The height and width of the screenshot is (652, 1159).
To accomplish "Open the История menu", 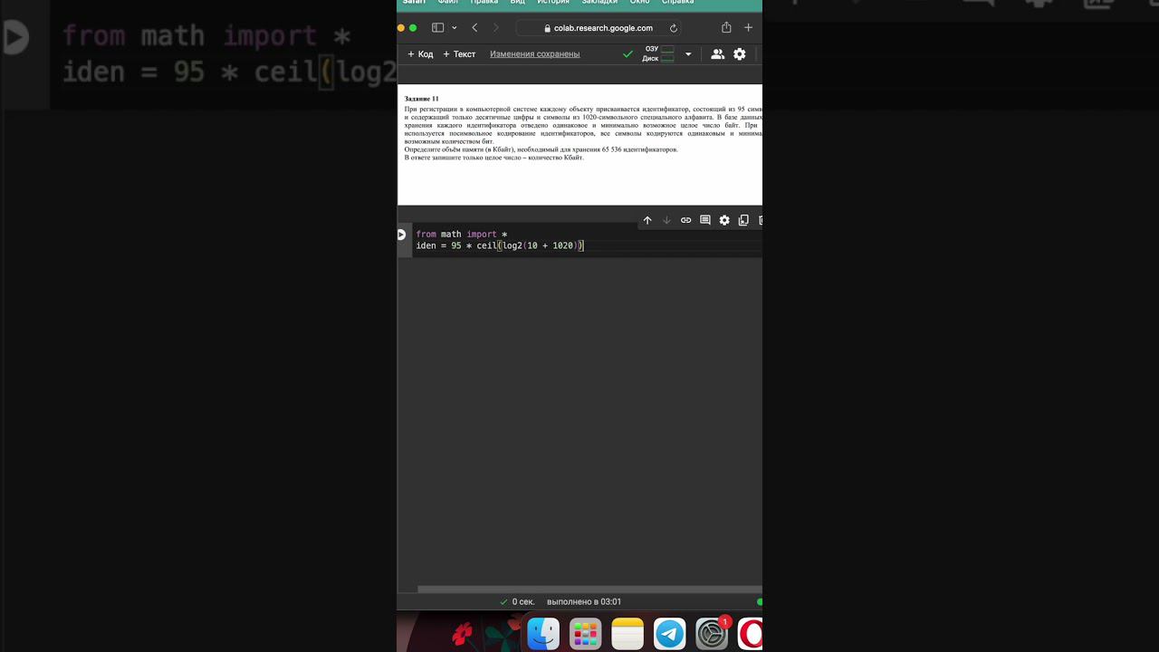I will click(553, 2).
